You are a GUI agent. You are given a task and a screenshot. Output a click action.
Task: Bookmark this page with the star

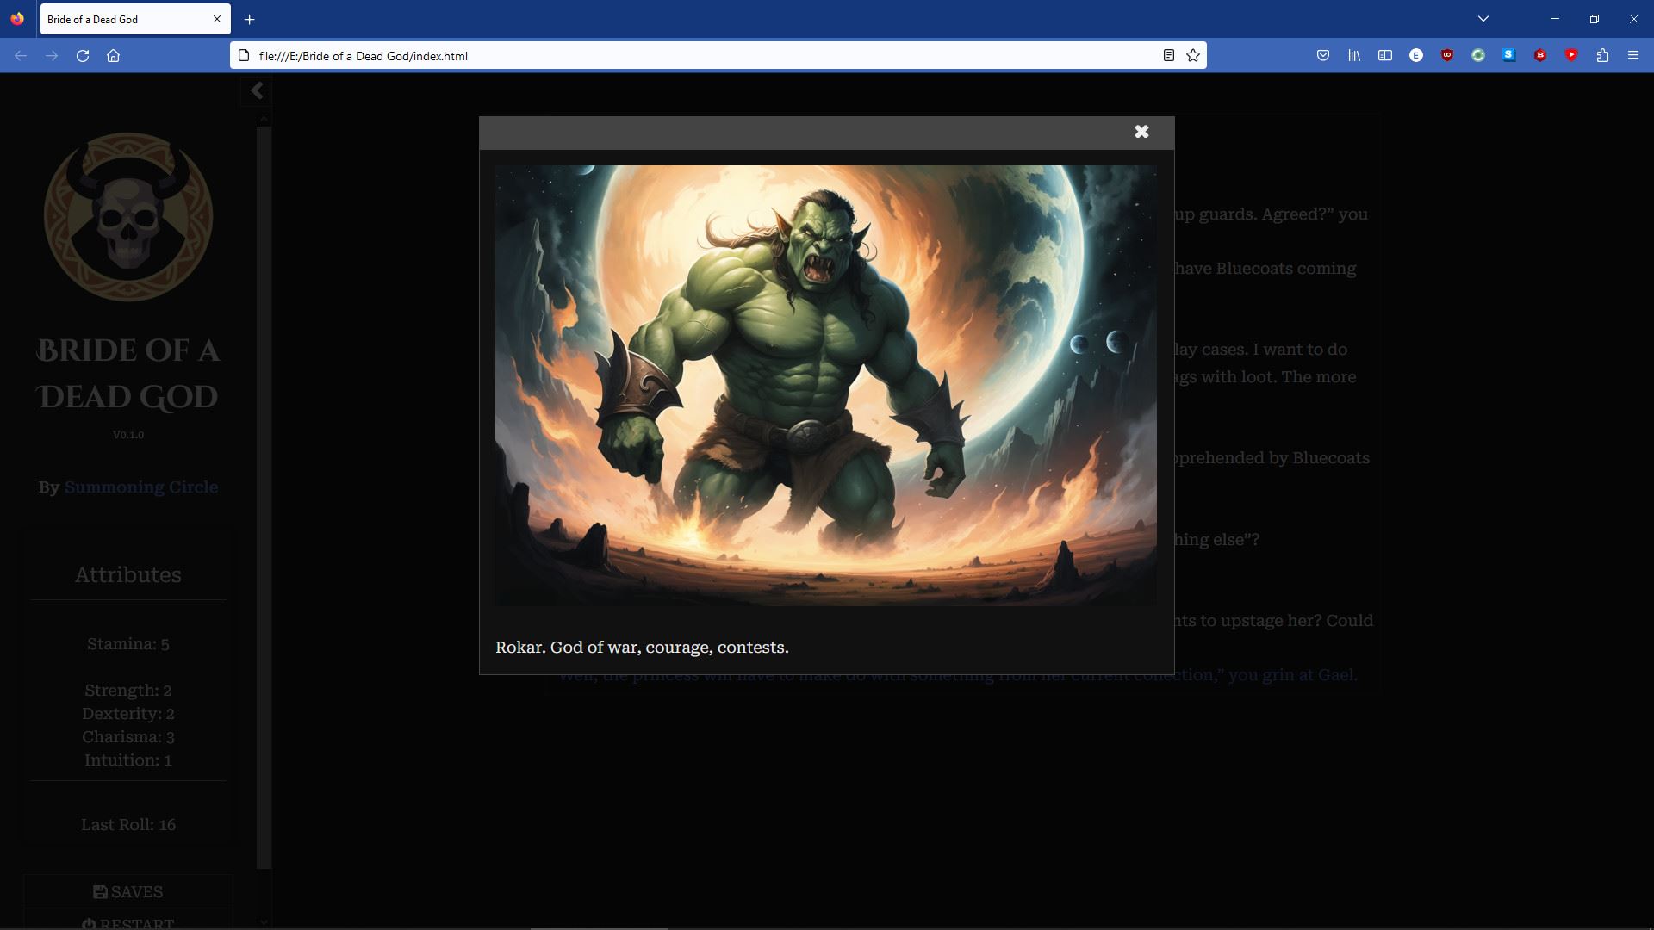[1193, 56]
